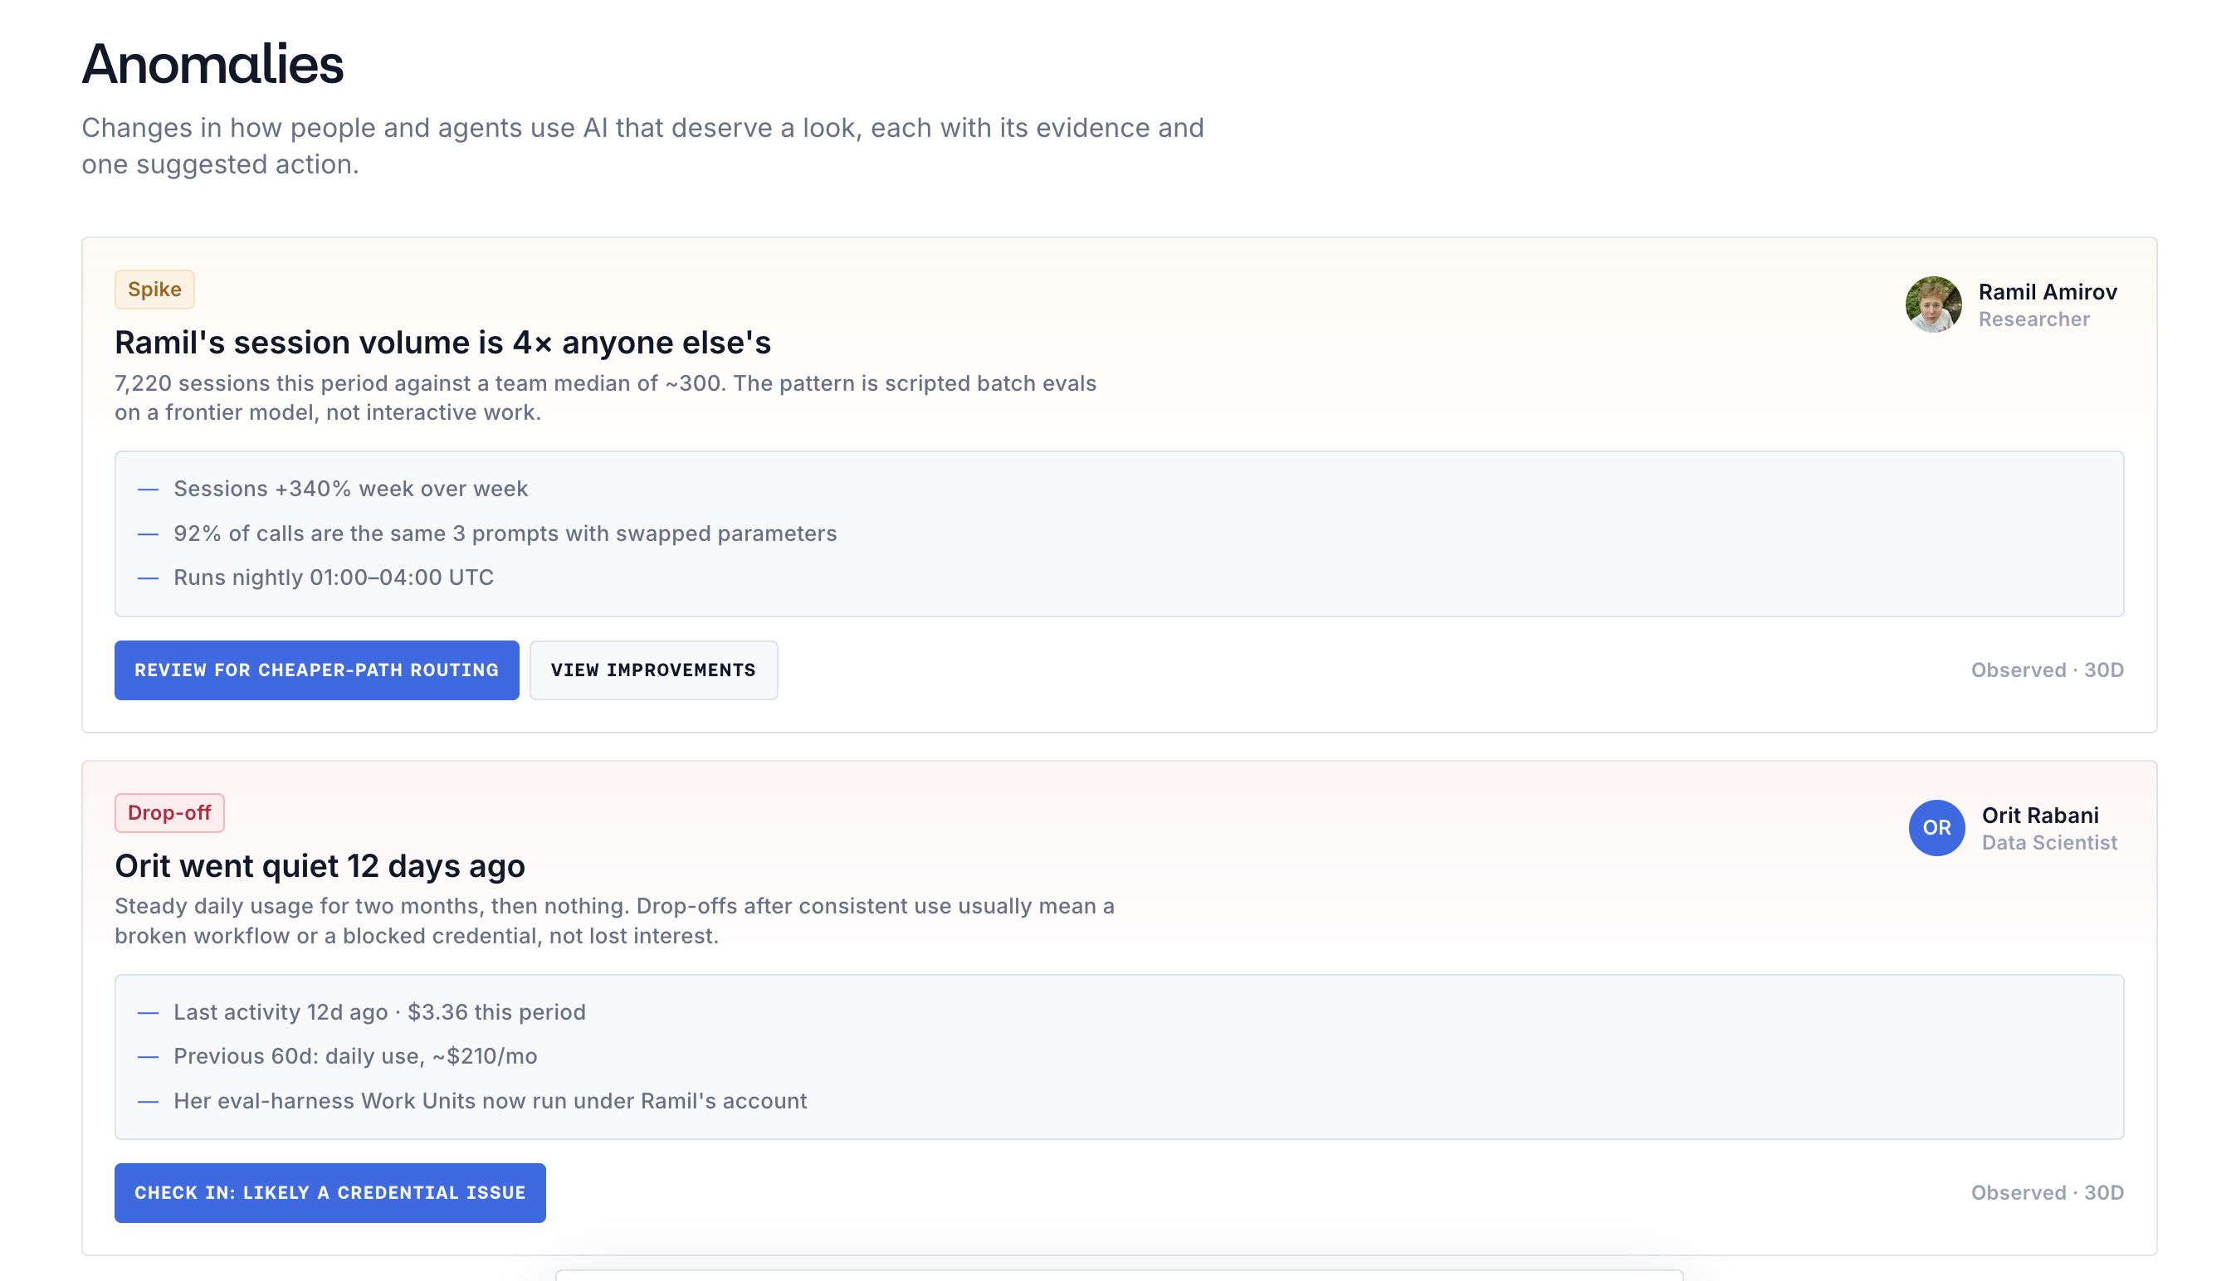This screenshot has width=2236, height=1281.
Task: Click evidence line Previous 60d daily use
Action: coord(355,1057)
